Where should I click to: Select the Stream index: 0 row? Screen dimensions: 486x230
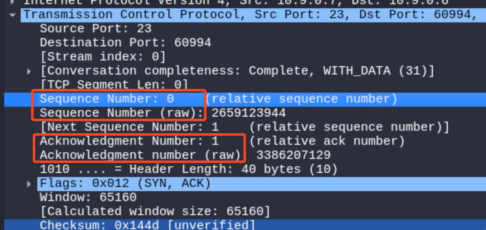(102, 57)
